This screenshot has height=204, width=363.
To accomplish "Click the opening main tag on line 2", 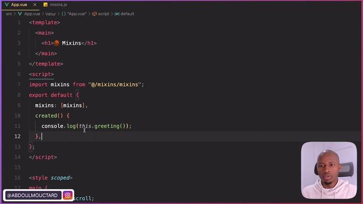I will point(44,33).
